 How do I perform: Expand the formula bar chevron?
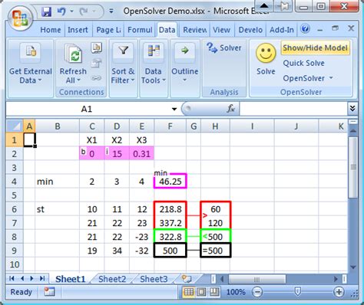click(x=352, y=109)
